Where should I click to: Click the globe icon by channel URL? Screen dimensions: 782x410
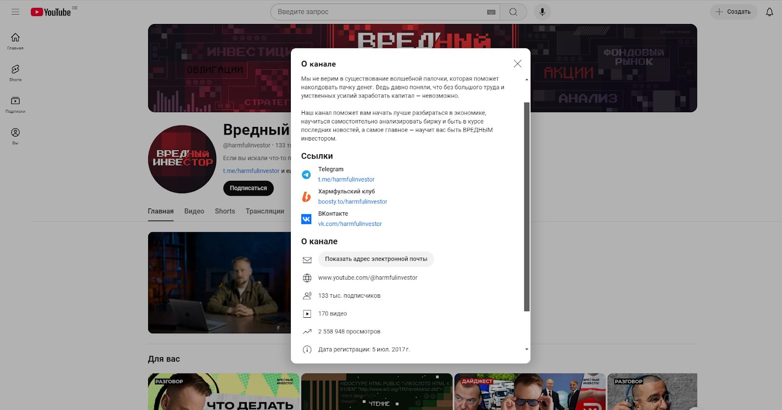coord(307,278)
